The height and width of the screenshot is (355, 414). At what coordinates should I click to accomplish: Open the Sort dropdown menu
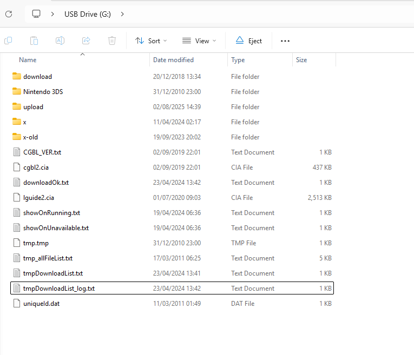[x=151, y=41]
